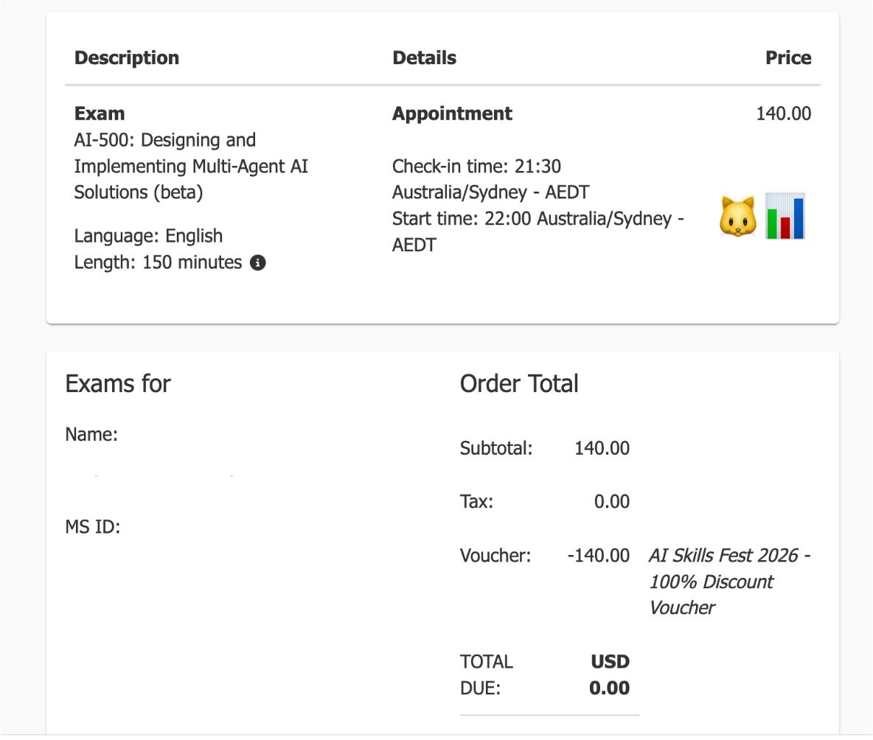This screenshot has height=740, width=873.
Task: Click the info icon beside Length 150 minutes
Action: click(x=257, y=262)
